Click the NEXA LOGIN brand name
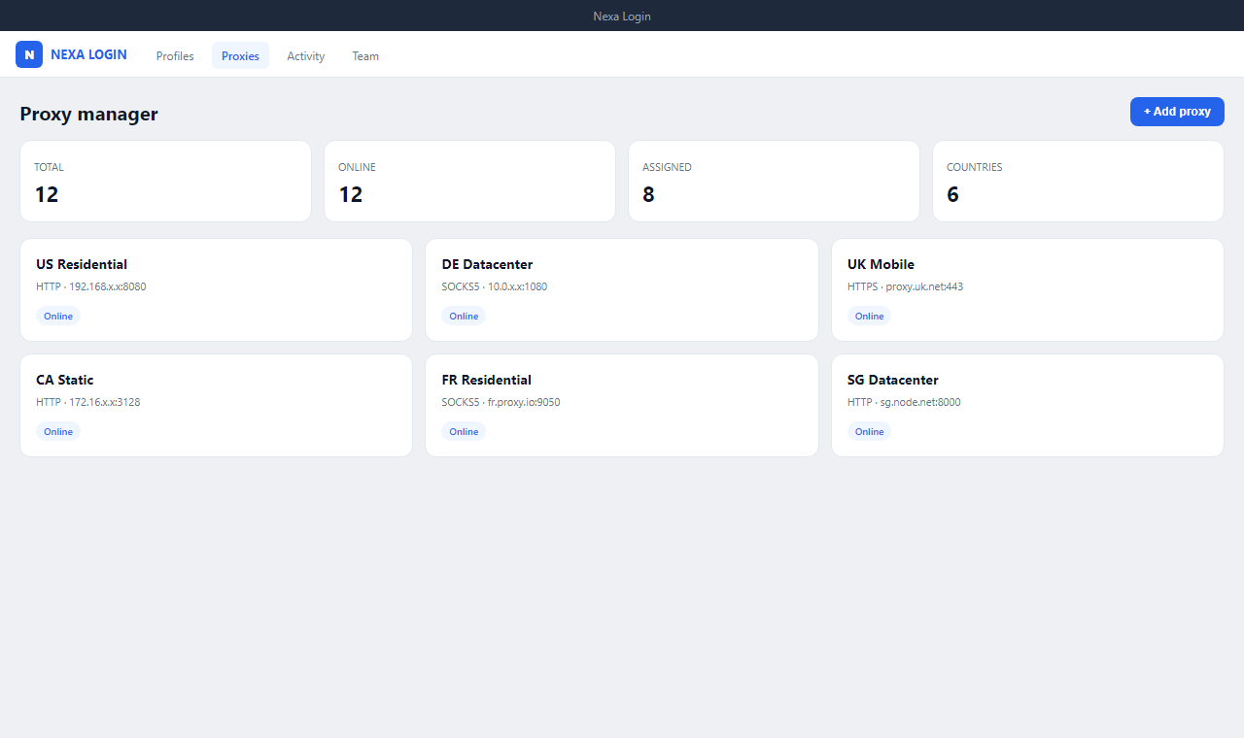This screenshot has height=738, width=1244. point(88,54)
